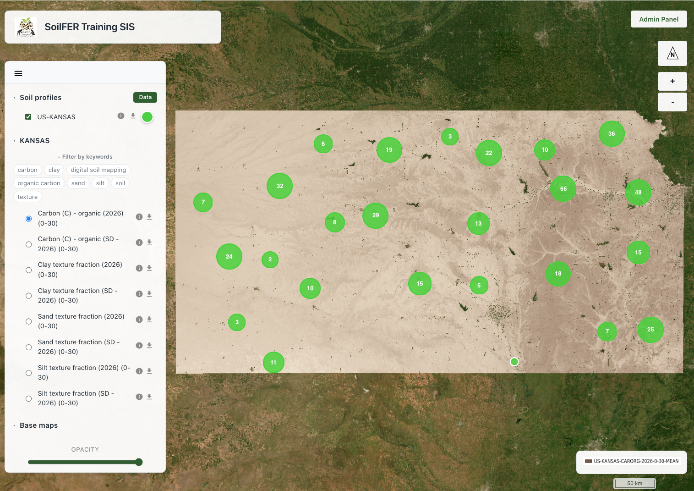The image size is (694, 491).
Task: Show info for Silt texture fraction SD
Action: coord(139,397)
